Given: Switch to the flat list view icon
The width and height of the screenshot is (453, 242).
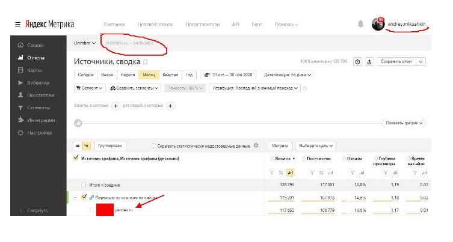Looking at the screenshot, I should [78, 146].
